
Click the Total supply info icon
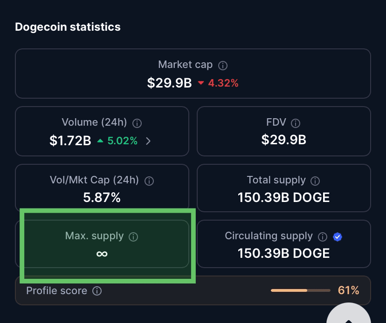coord(315,181)
